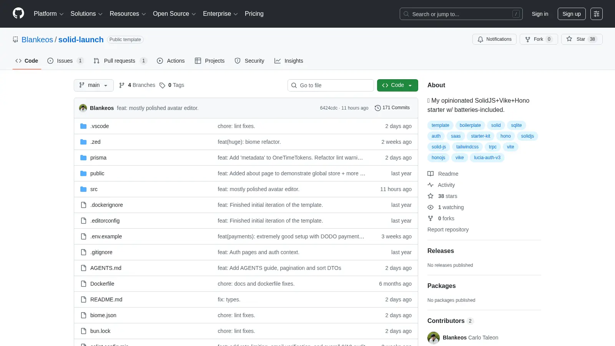Click the .vscode folder icon

click(x=83, y=126)
